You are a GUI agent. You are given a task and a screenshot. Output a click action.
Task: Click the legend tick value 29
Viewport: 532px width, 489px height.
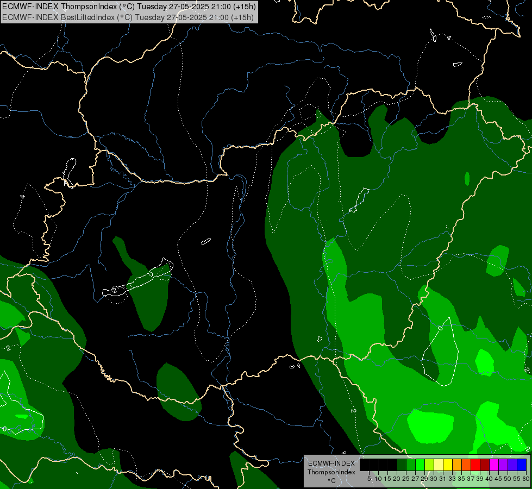[x=424, y=479]
